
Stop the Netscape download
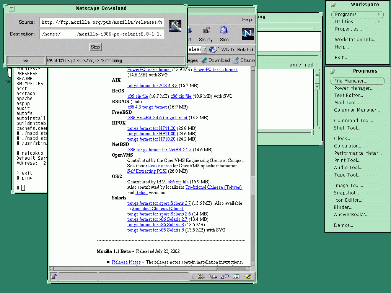pyautogui.click(x=95, y=47)
